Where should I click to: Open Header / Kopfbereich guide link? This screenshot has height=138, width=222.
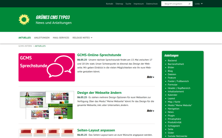coord(179,88)
